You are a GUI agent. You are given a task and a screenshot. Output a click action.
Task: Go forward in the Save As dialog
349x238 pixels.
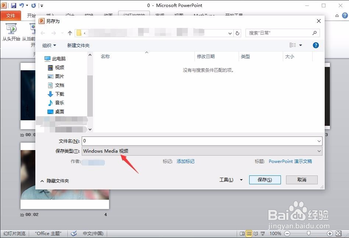pos(54,33)
